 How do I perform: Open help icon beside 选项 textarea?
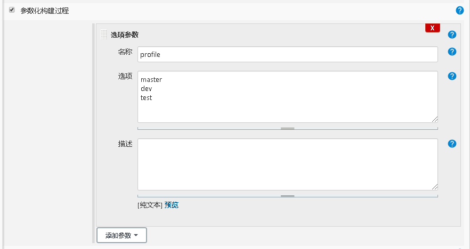pyautogui.click(x=452, y=76)
